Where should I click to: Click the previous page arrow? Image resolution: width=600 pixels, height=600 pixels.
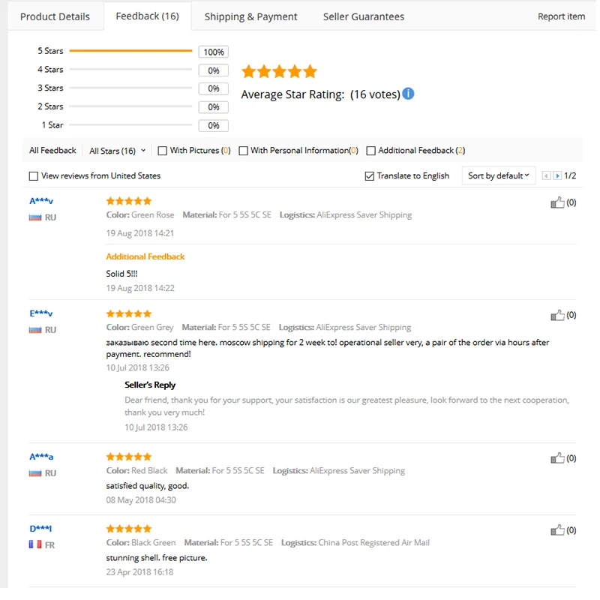pos(547,175)
